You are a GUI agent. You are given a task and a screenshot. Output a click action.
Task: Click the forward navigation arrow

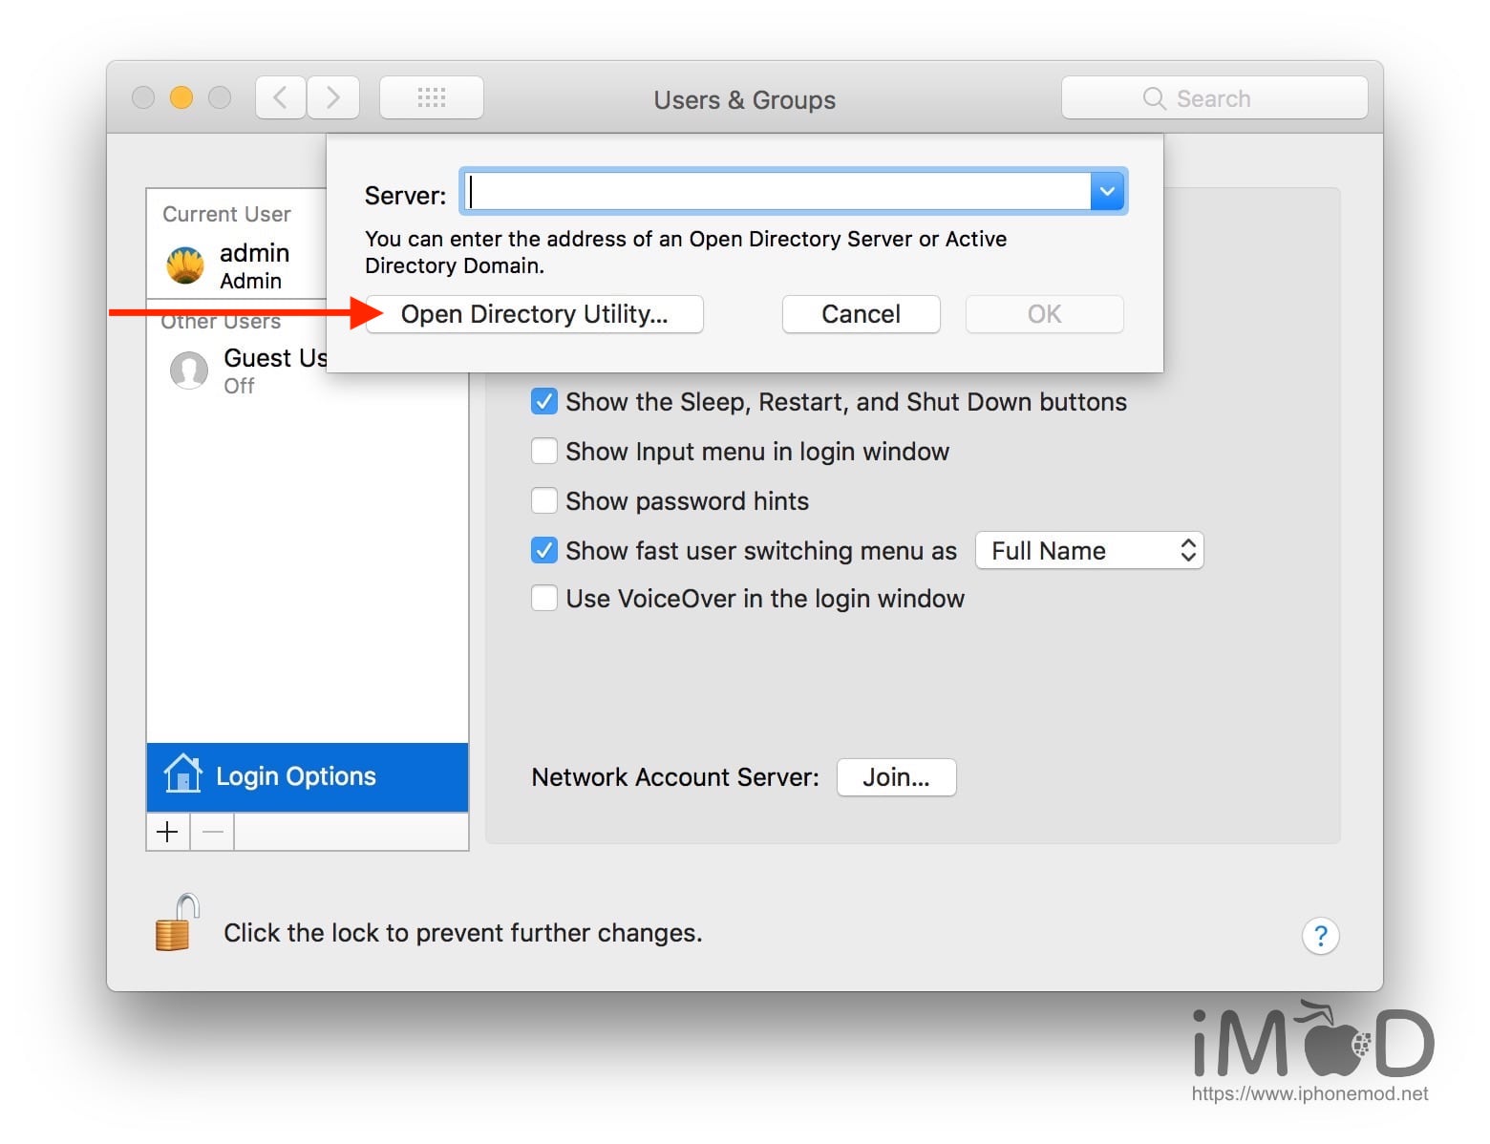(x=333, y=97)
